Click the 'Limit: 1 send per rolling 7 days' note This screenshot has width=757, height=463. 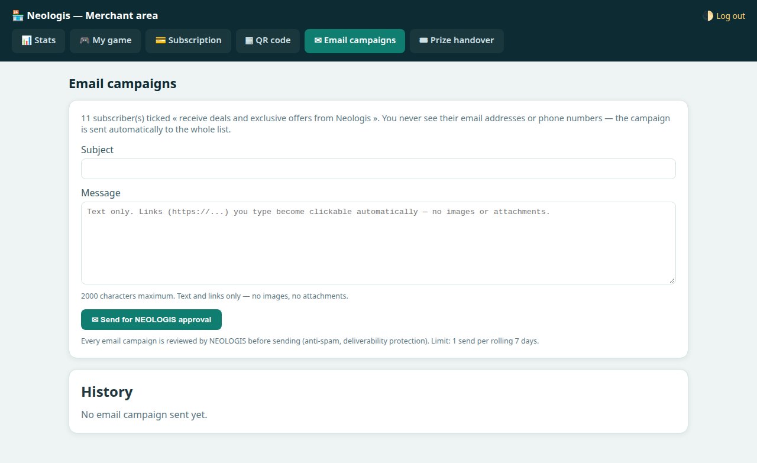486,341
